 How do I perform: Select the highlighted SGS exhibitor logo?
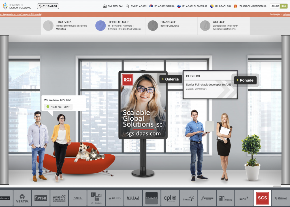click(x=263, y=198)
